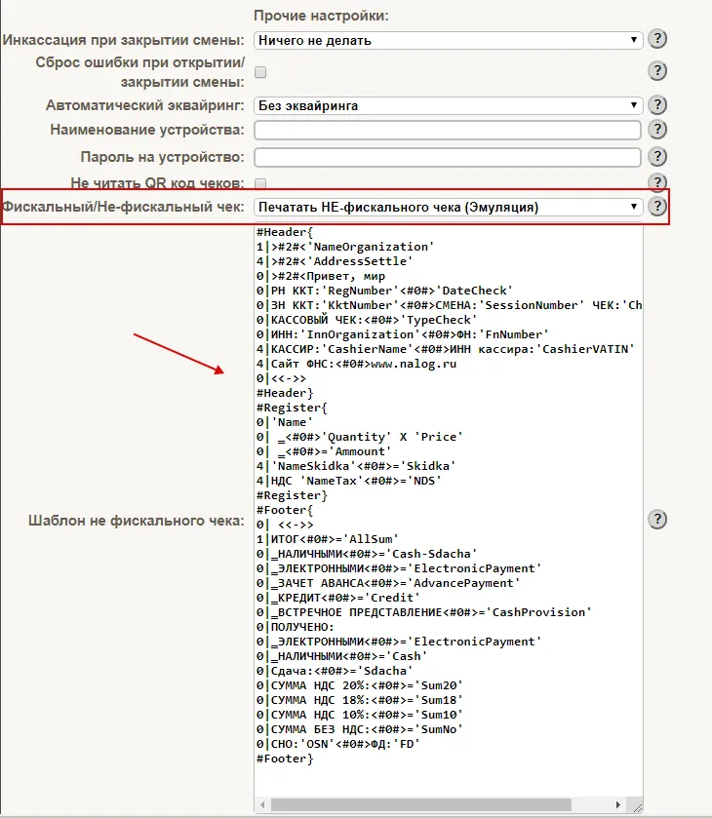Click the '_ЗАЧЕТ АВАНСА' AdvancePayment line

(x=388, y=583)
